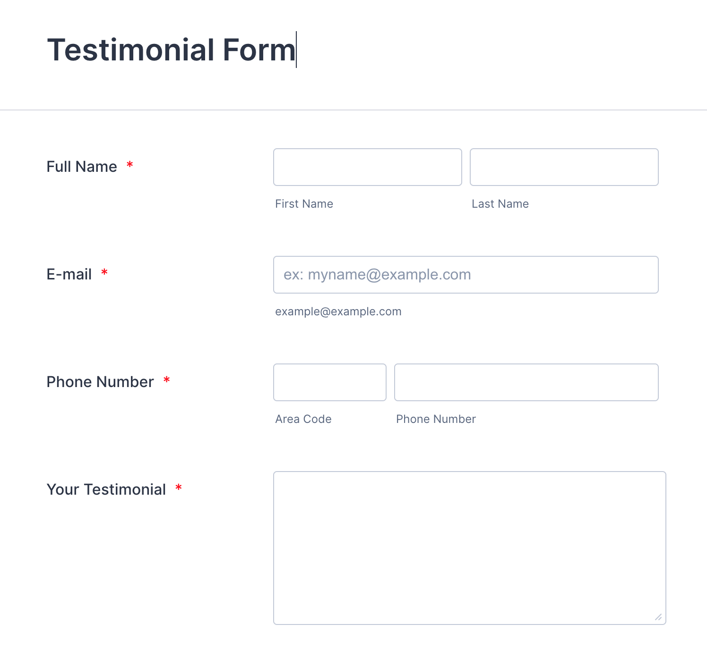
Task: Click the wide phone number input box
Action: (526, 382)
